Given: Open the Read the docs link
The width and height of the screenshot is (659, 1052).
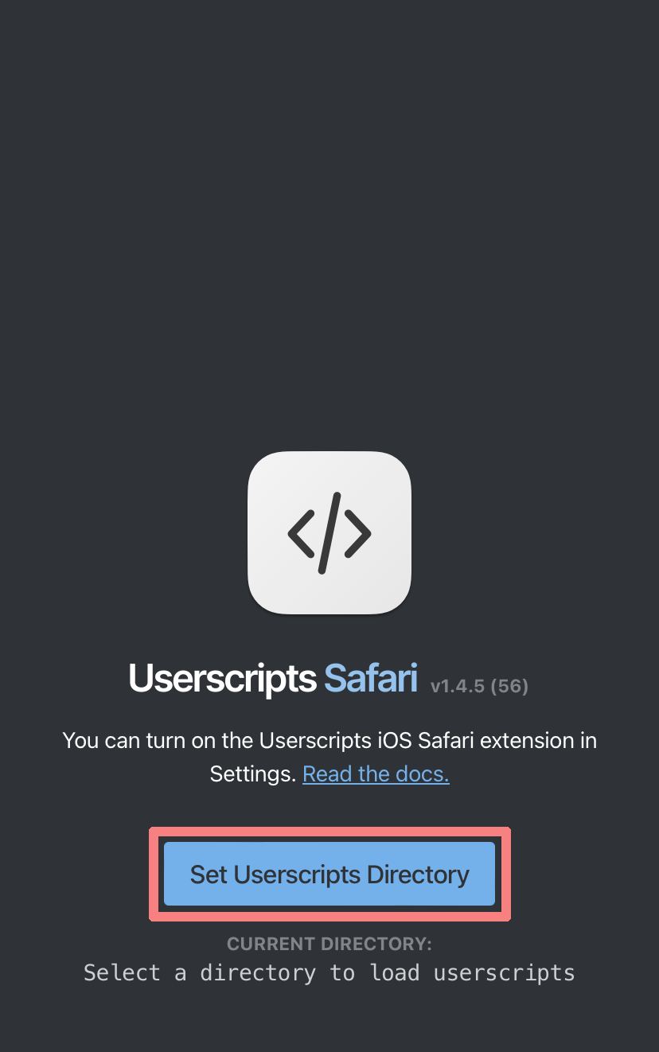Looking at the screenshot, I should 376,774.
